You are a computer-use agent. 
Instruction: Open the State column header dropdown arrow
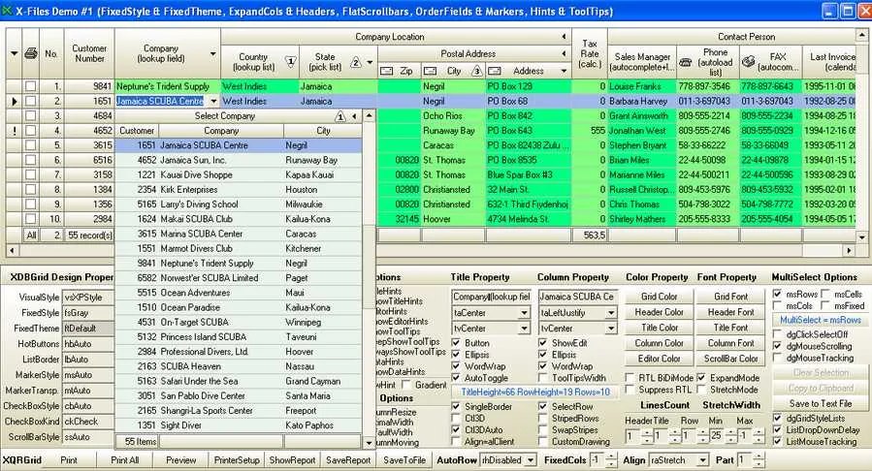(x=370, y=62)
